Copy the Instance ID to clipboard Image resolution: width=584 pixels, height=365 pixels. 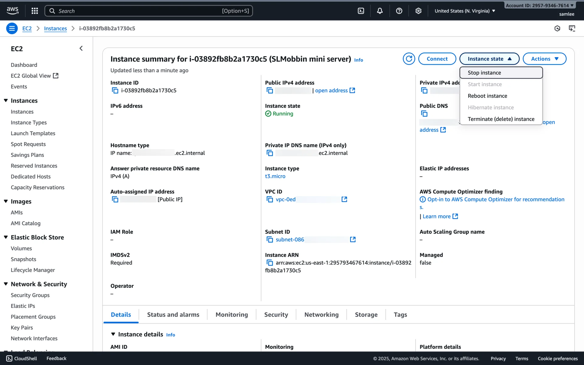click(115, 90)
